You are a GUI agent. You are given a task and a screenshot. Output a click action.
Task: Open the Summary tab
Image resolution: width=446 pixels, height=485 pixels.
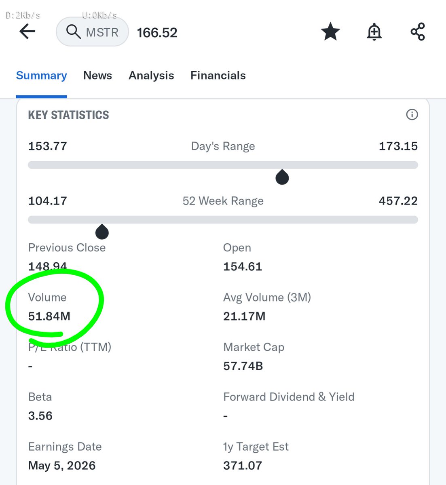[x=41, y=76]
